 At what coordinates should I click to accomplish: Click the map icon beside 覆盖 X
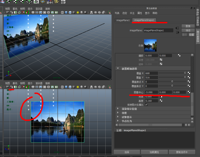[189, 73]
